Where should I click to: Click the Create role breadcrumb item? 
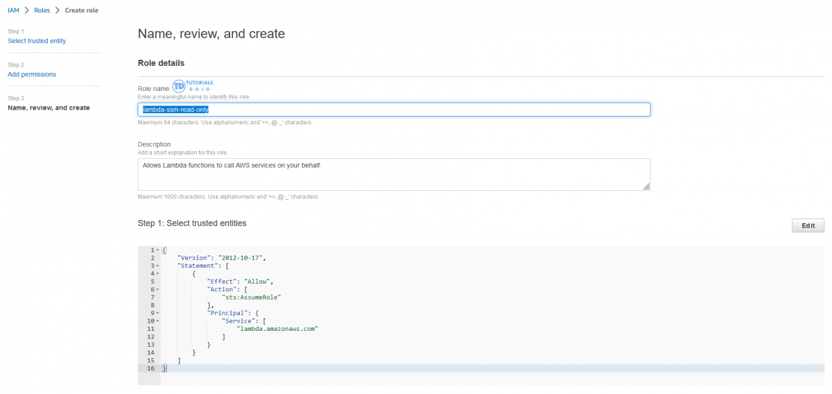click(81, 10)
